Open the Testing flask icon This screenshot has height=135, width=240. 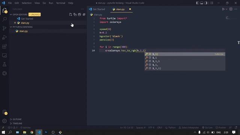[x=4, y=64]
